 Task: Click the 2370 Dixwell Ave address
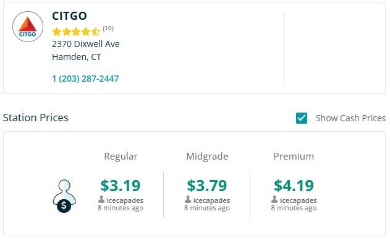[86, 44]
